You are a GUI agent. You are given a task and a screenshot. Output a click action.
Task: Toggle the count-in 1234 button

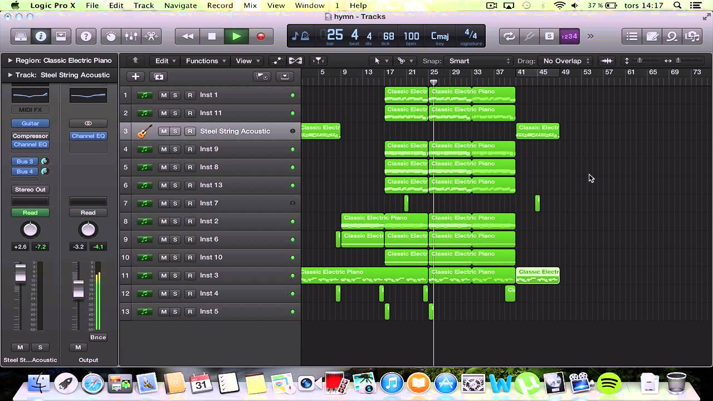[569, 36]
